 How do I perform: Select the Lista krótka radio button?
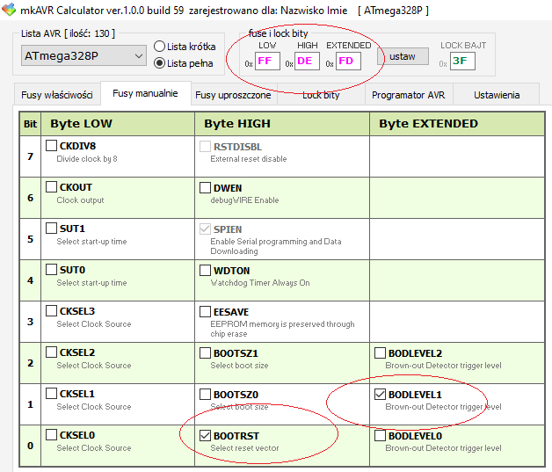[x=159, y=46]
